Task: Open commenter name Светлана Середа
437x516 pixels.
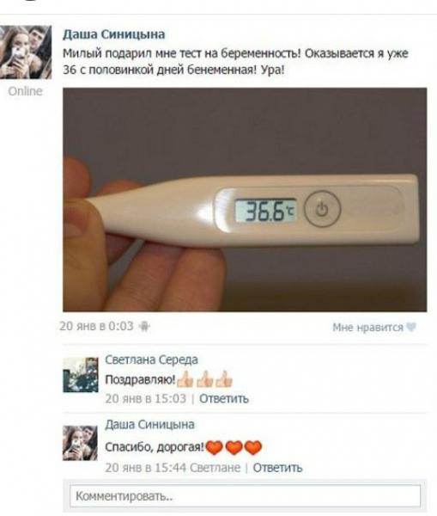Action: pos(151,359)
